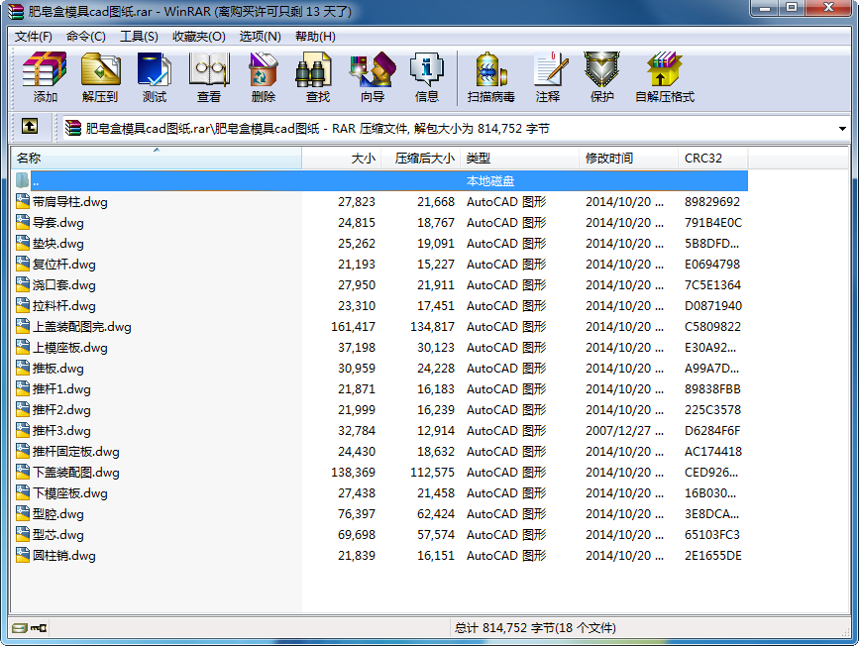Sort by 大小 column header
The image size is (859, 646).
pyautogui.click(x=341, y=159)
